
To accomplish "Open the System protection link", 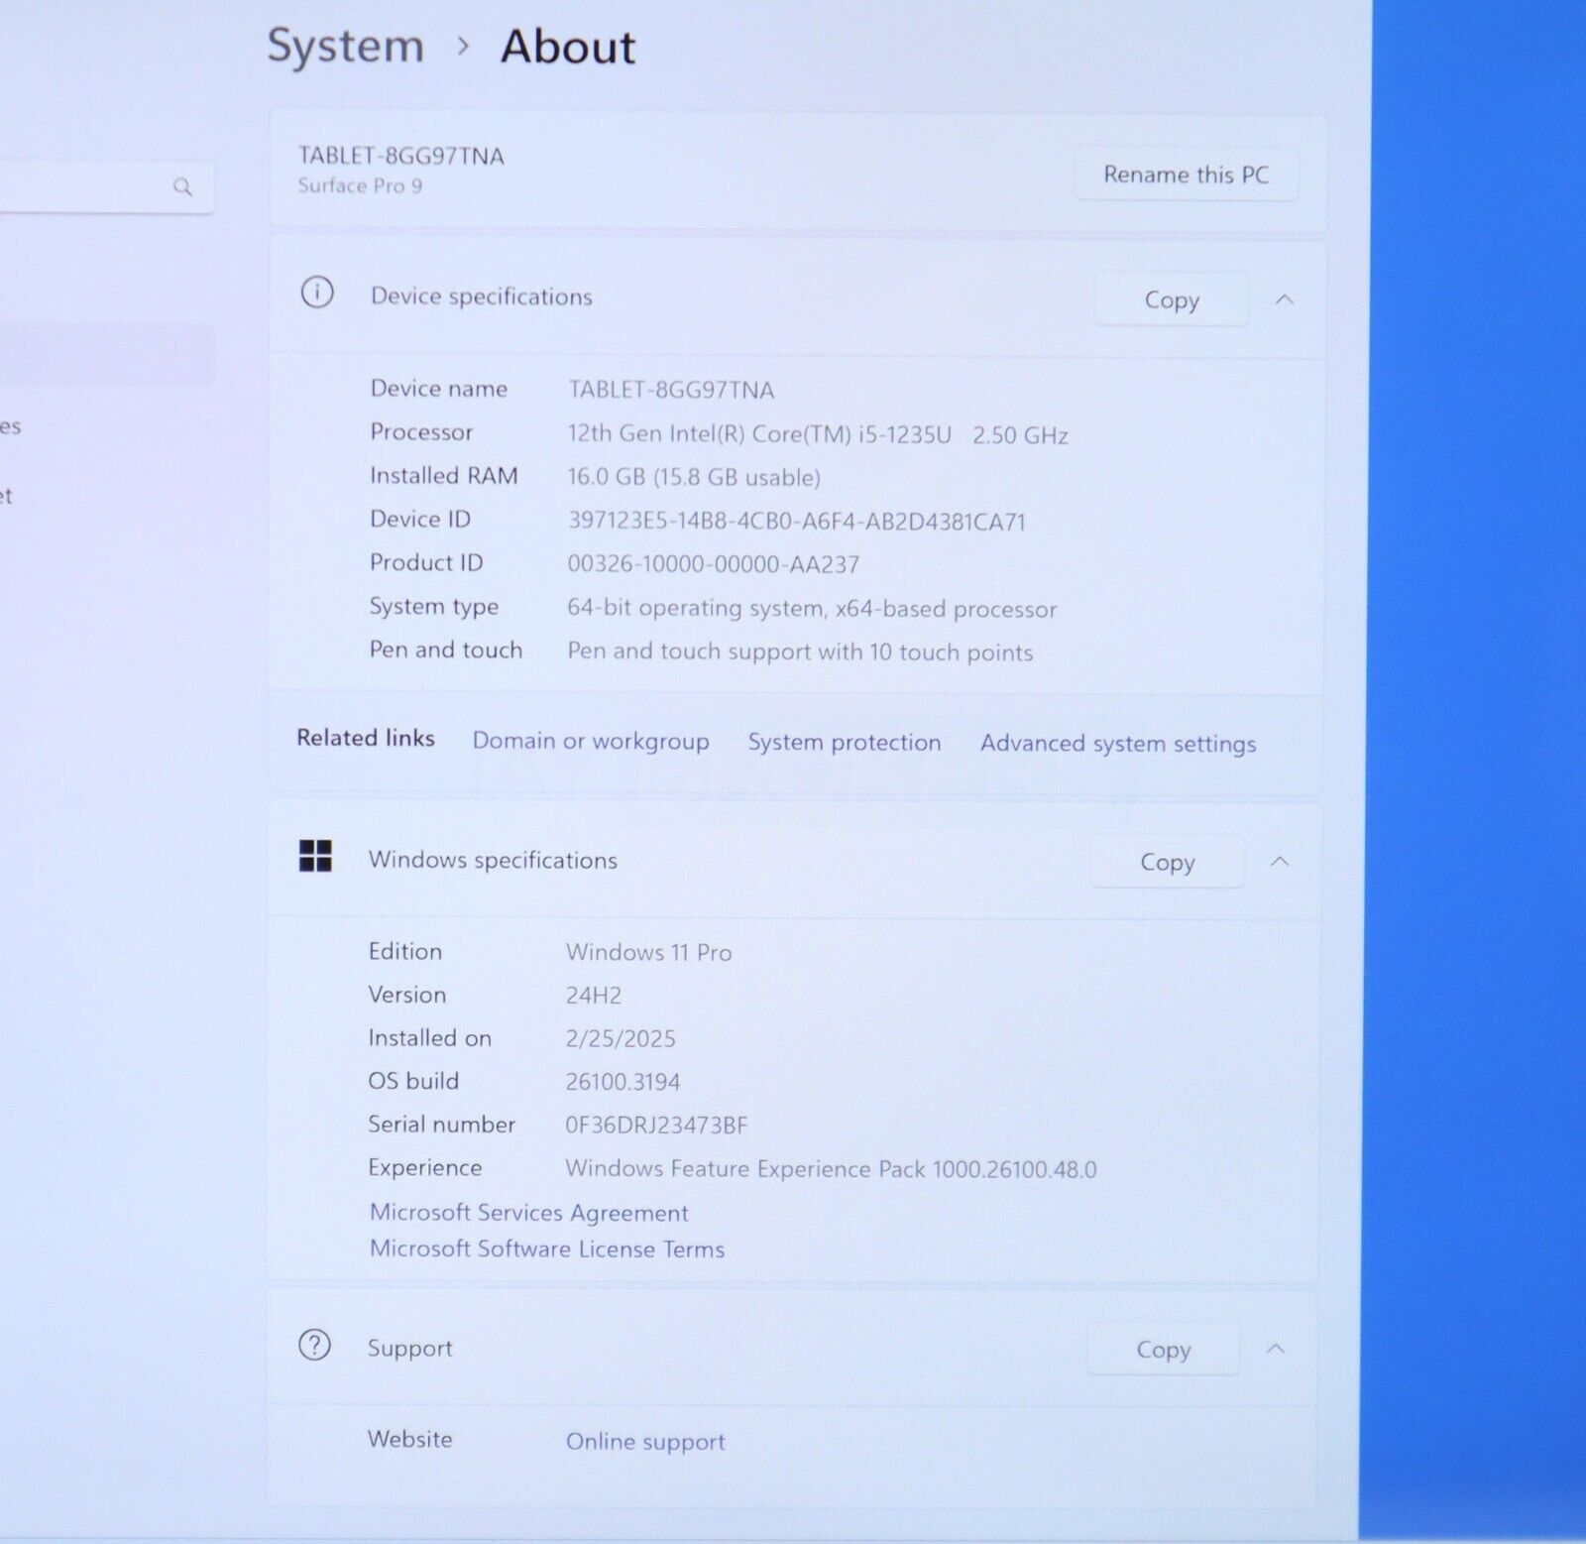I will click(x=845, y=742).
